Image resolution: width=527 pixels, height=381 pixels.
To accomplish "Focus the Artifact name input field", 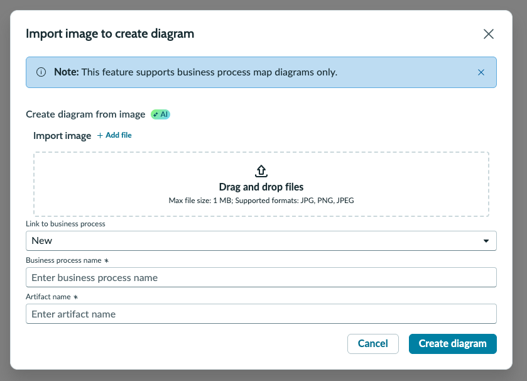I will click(x=261, y=314).
